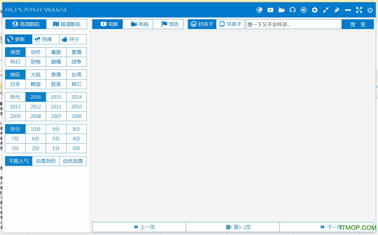Filter by 恐怖 genre
The image size is (378, 235).
coord(36,62)
